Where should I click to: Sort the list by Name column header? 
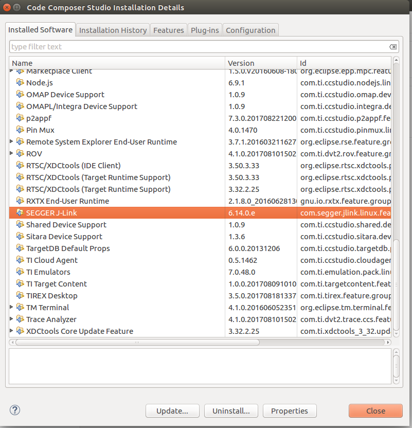coord(117,63)
